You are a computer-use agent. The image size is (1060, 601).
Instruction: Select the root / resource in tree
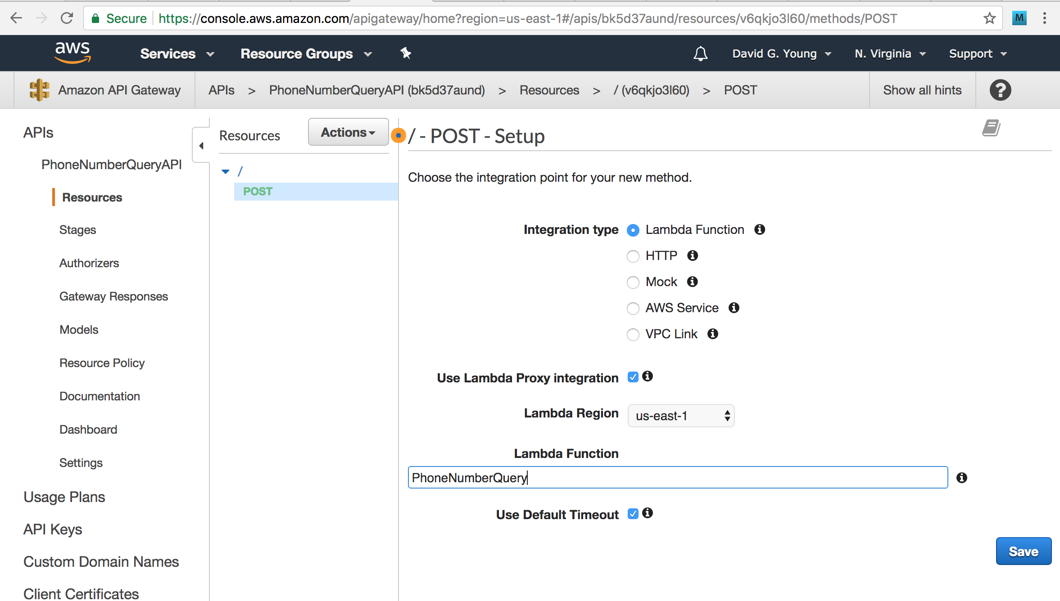click(240, 171)
